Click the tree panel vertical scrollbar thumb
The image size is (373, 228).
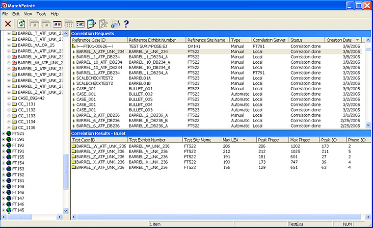click(x=66, y=172)
